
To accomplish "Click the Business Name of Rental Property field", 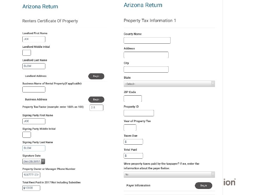I will tap(34, 90).
